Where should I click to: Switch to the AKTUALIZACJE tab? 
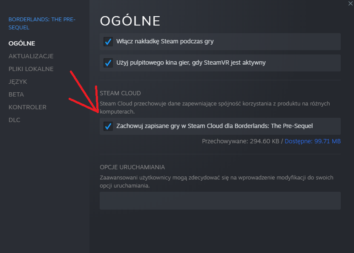pyautogui.click(x=31, y=56)
